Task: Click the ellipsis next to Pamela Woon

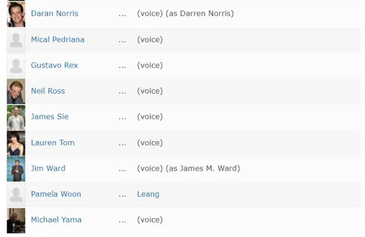Action: click(x=122, y=196)
